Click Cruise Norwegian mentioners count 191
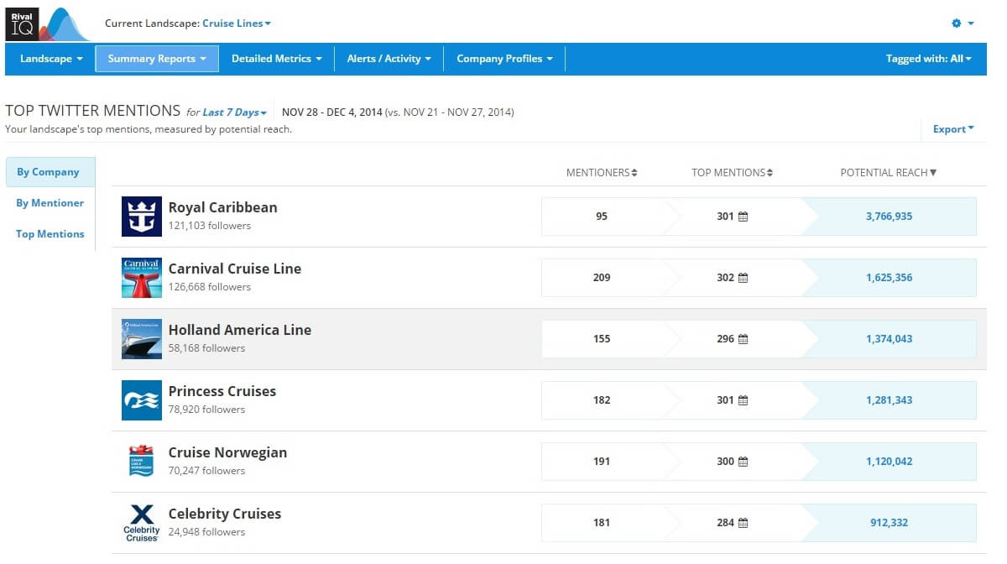The height and width of the screenshot is (564, 1007). pos(602,462)
